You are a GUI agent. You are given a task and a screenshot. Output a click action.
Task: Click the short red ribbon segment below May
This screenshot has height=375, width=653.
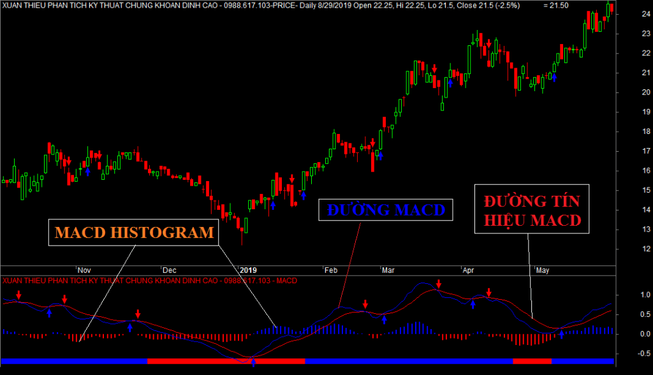531,361
